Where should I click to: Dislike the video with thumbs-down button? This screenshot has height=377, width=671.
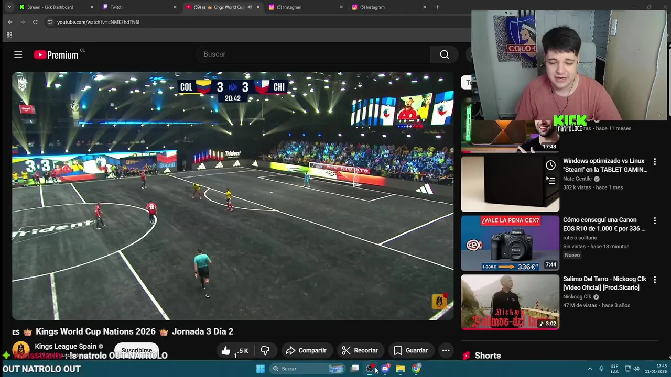click(x=265, y=351)
